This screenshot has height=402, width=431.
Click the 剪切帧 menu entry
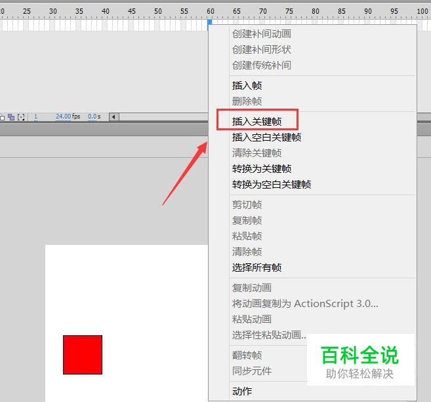tap(247, 205)
